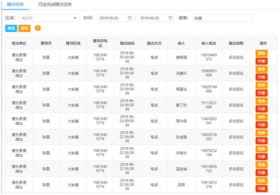Select patient phone cell 15016026723
Viewport: 280px width, 195px height.
(209, 169)
